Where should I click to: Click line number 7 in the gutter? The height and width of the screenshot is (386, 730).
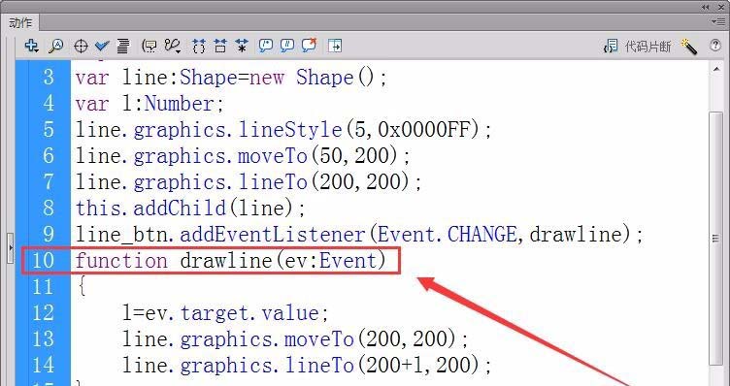(x=49, y=181)
